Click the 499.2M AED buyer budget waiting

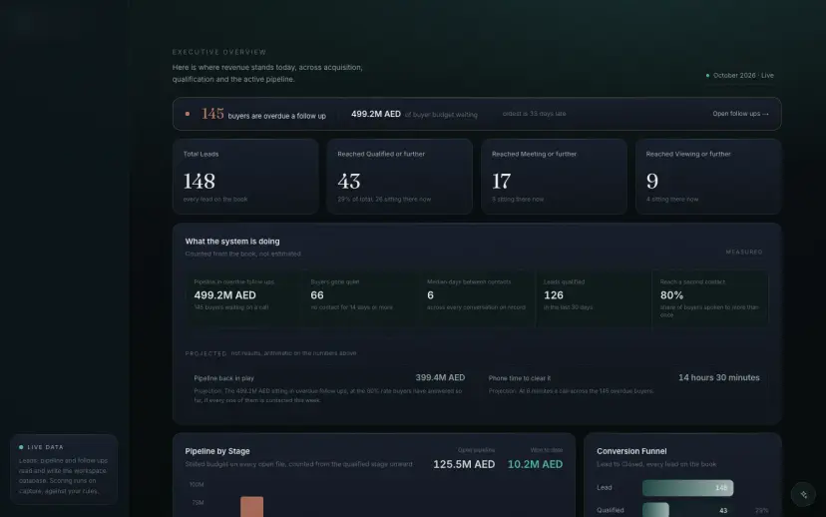(x=376, y=114)
